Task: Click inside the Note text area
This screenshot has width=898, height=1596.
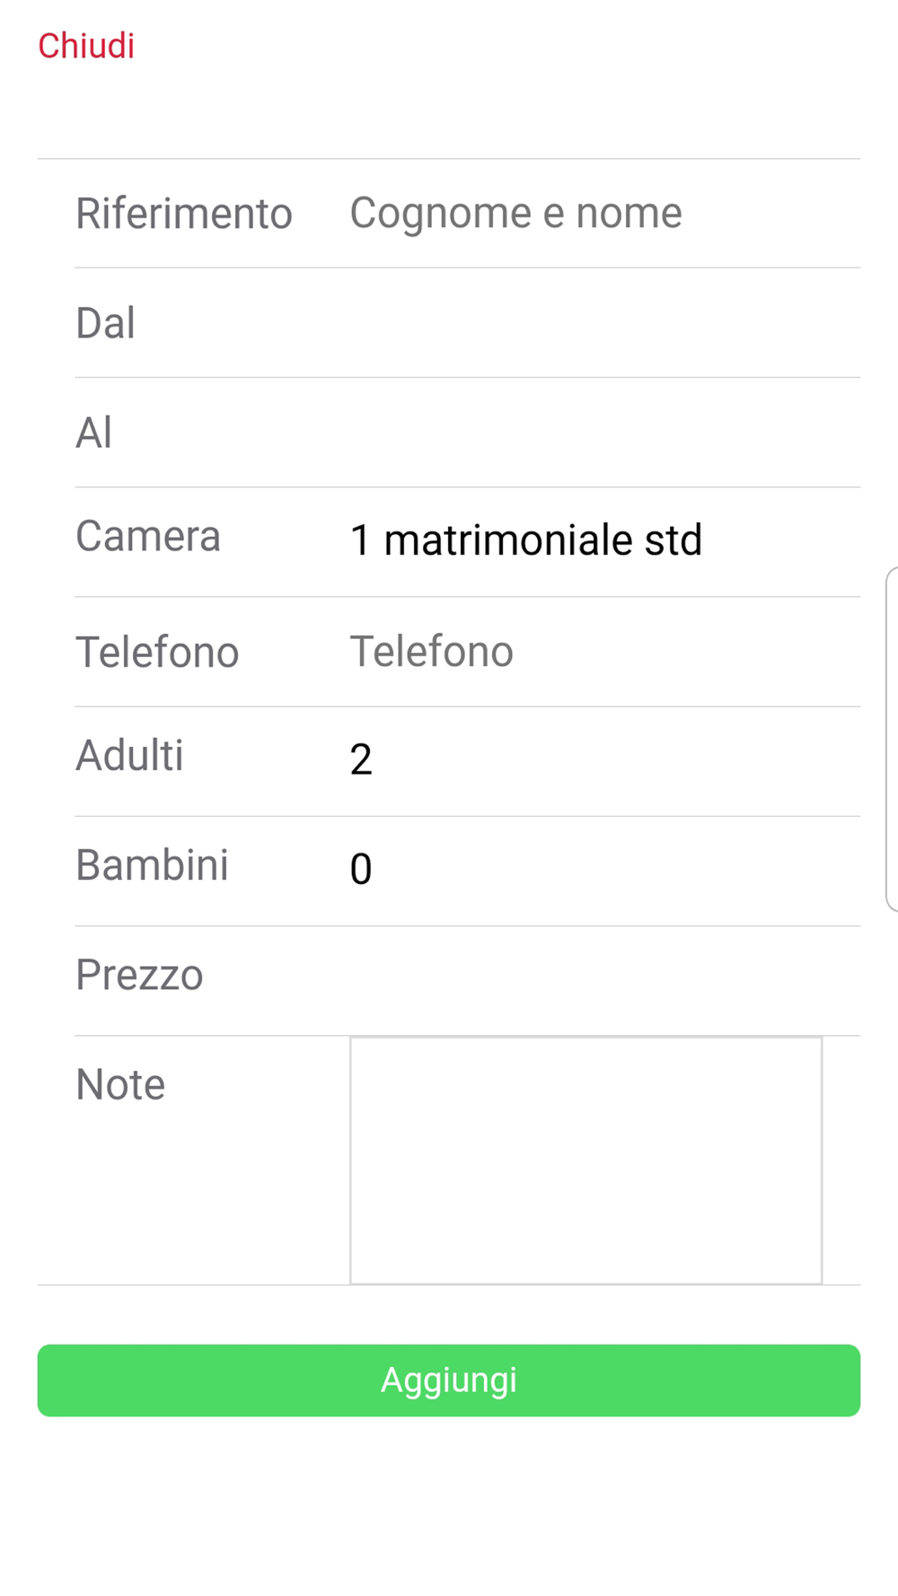Action: 585,1161
